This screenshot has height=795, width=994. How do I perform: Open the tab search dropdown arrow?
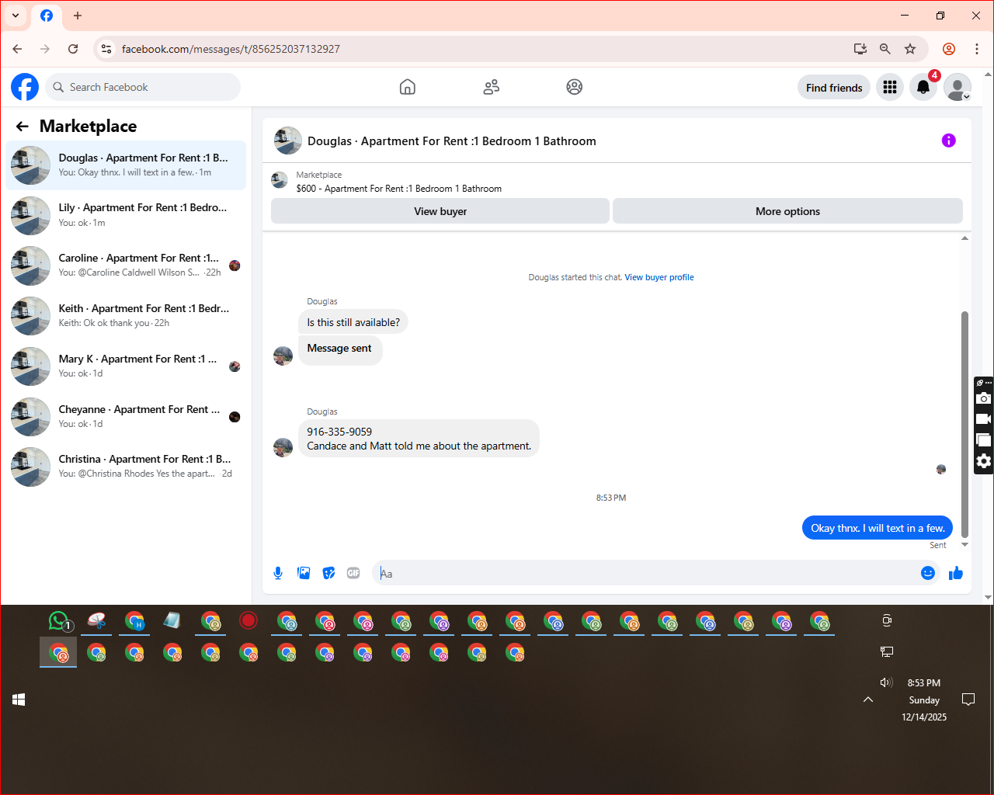pyautogui.click(x=15, y=16)
